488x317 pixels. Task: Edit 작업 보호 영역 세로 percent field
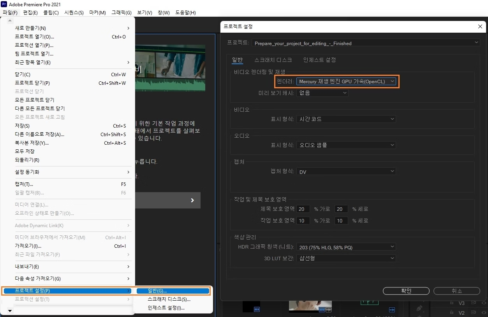point(341,221)
